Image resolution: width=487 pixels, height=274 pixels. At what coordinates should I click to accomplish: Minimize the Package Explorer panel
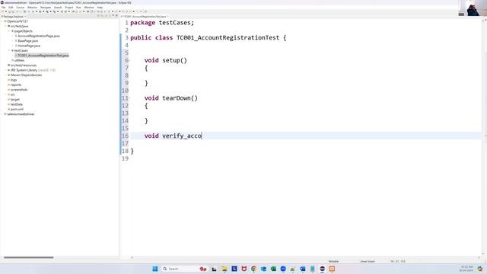[113, 16]
